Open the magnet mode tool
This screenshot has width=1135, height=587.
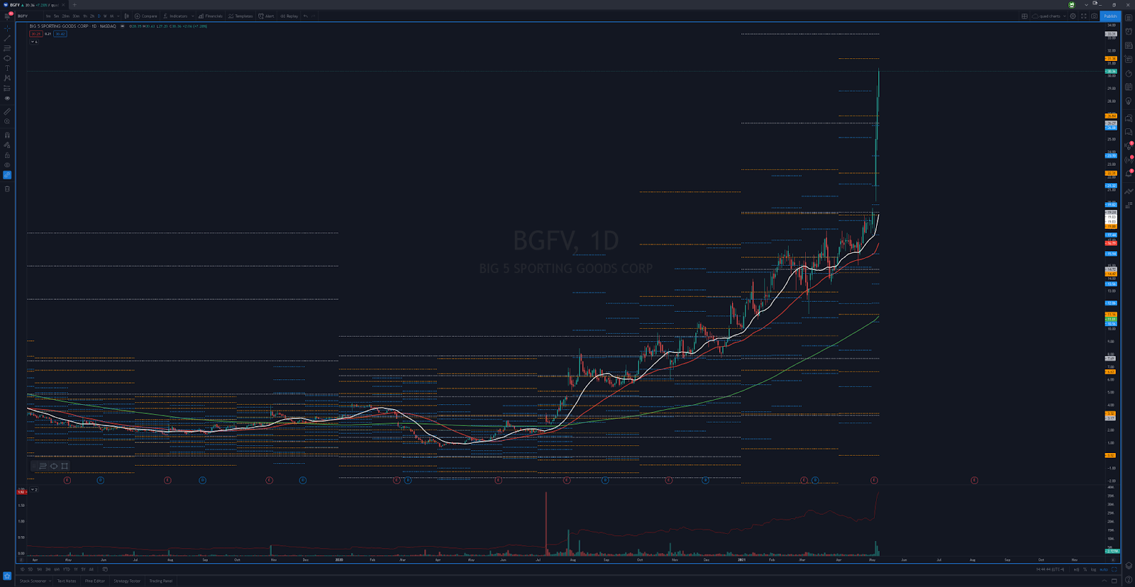click(7, 135)
